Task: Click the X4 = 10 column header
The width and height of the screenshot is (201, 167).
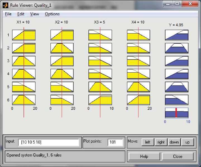Action: pyautogui.click(x=138, y=22)
